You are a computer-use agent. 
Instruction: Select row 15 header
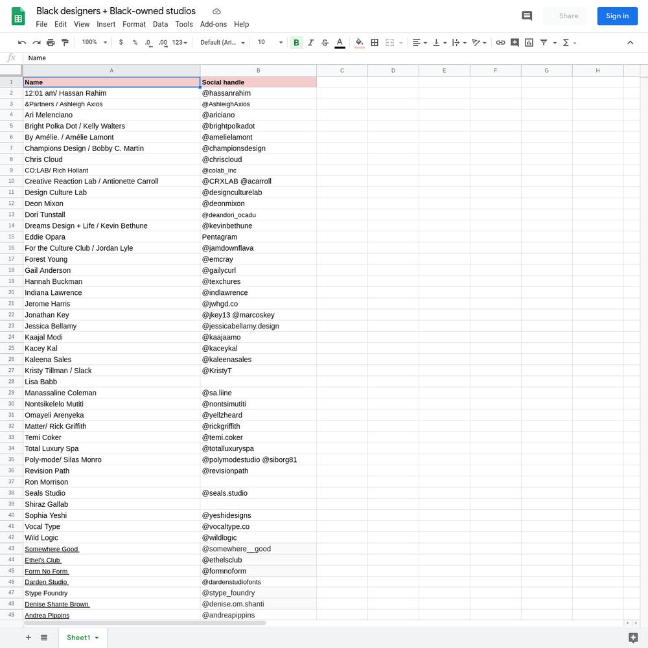click(x=11, y=237)
